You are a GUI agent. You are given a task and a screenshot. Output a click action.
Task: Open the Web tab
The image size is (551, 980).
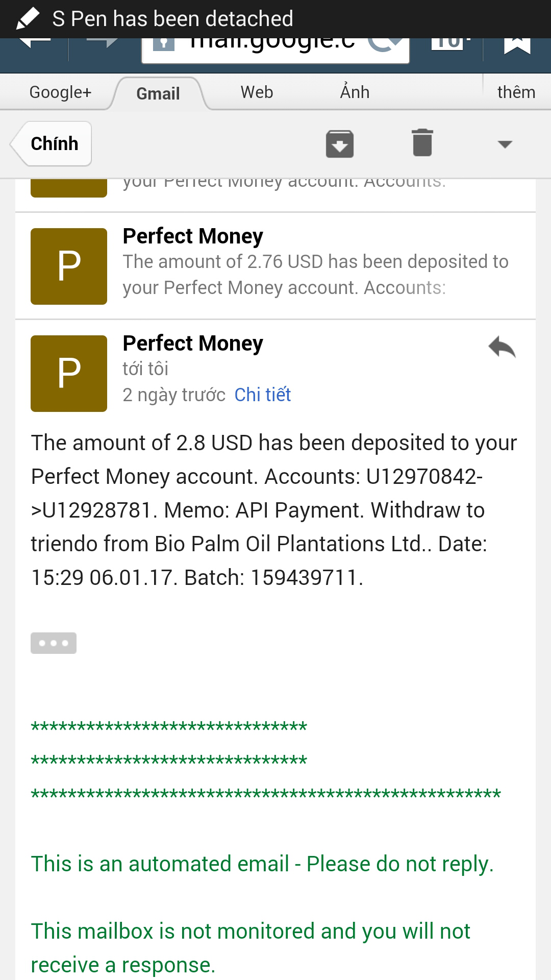tap(257, 92)
